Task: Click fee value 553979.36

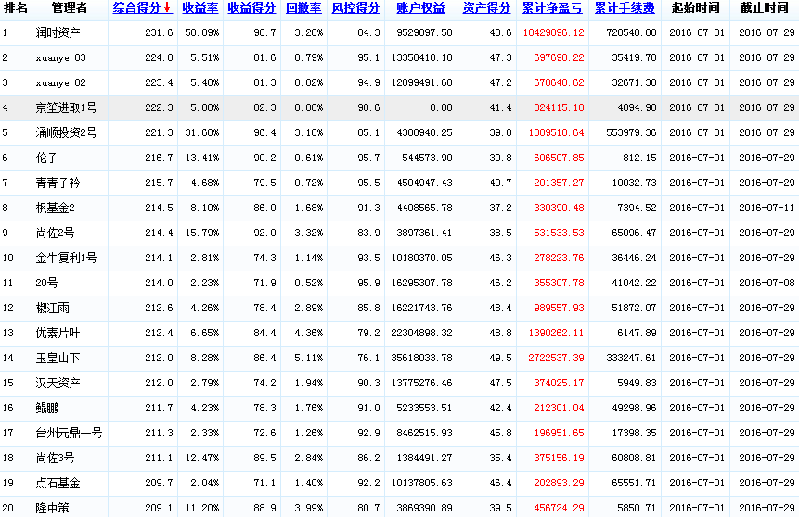Action: (x=631, y=132)
